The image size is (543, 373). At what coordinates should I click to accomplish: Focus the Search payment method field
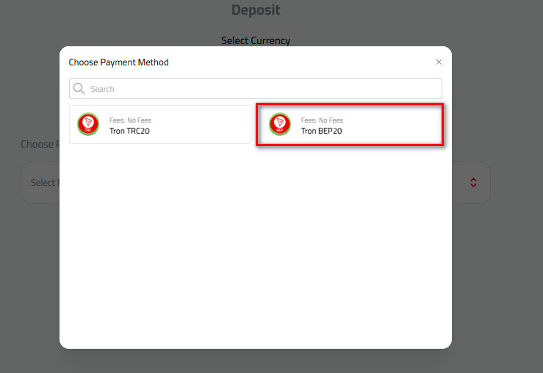(x=256, y=89)
